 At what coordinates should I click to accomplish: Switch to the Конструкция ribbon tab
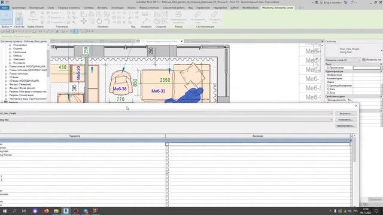[x=37, y=8]
